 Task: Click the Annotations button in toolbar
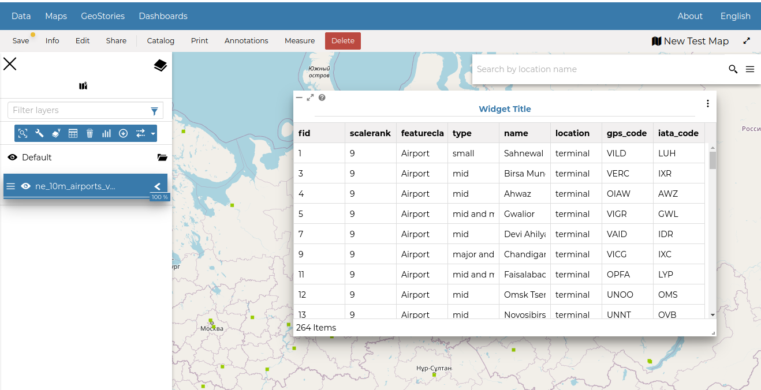(246, 41)
